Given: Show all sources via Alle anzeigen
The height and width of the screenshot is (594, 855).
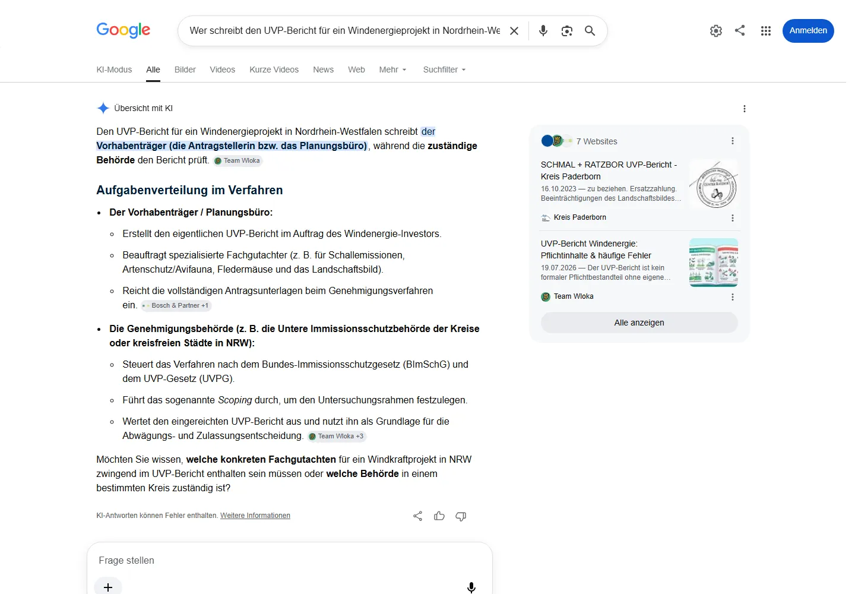Looking at the screenshot, I should point(639,323).
